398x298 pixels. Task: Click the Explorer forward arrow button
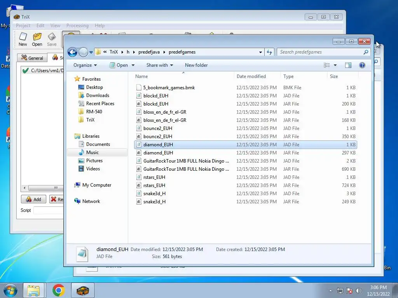point(83,52)
